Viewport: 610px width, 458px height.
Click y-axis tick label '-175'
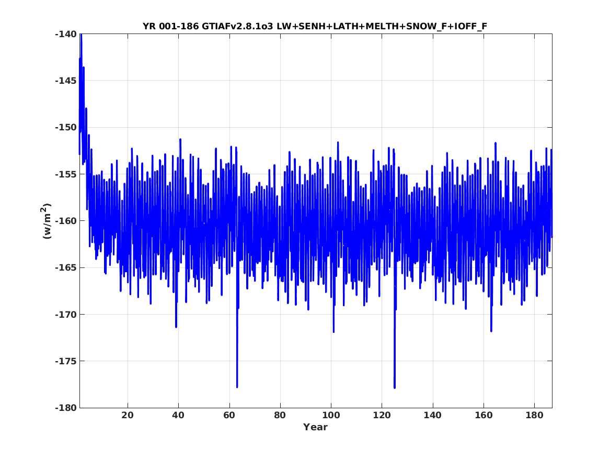[x=66, y=361]
